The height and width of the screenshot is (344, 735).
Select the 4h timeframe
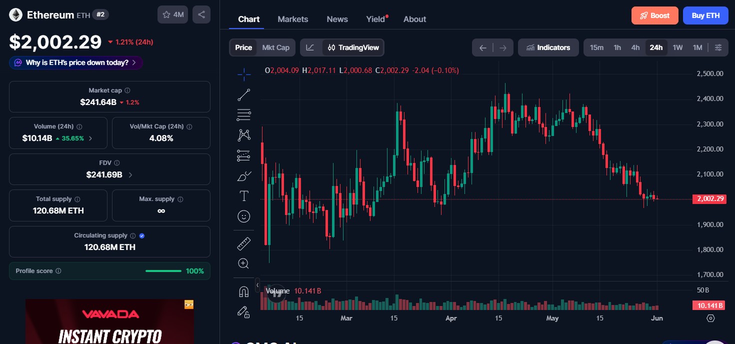coord(635,47)
